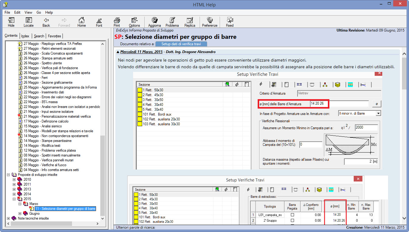Viewport: 409px width, 232px height.
Task: Open '12 Maggio - Problema verifica platea'
Action: 50,150
